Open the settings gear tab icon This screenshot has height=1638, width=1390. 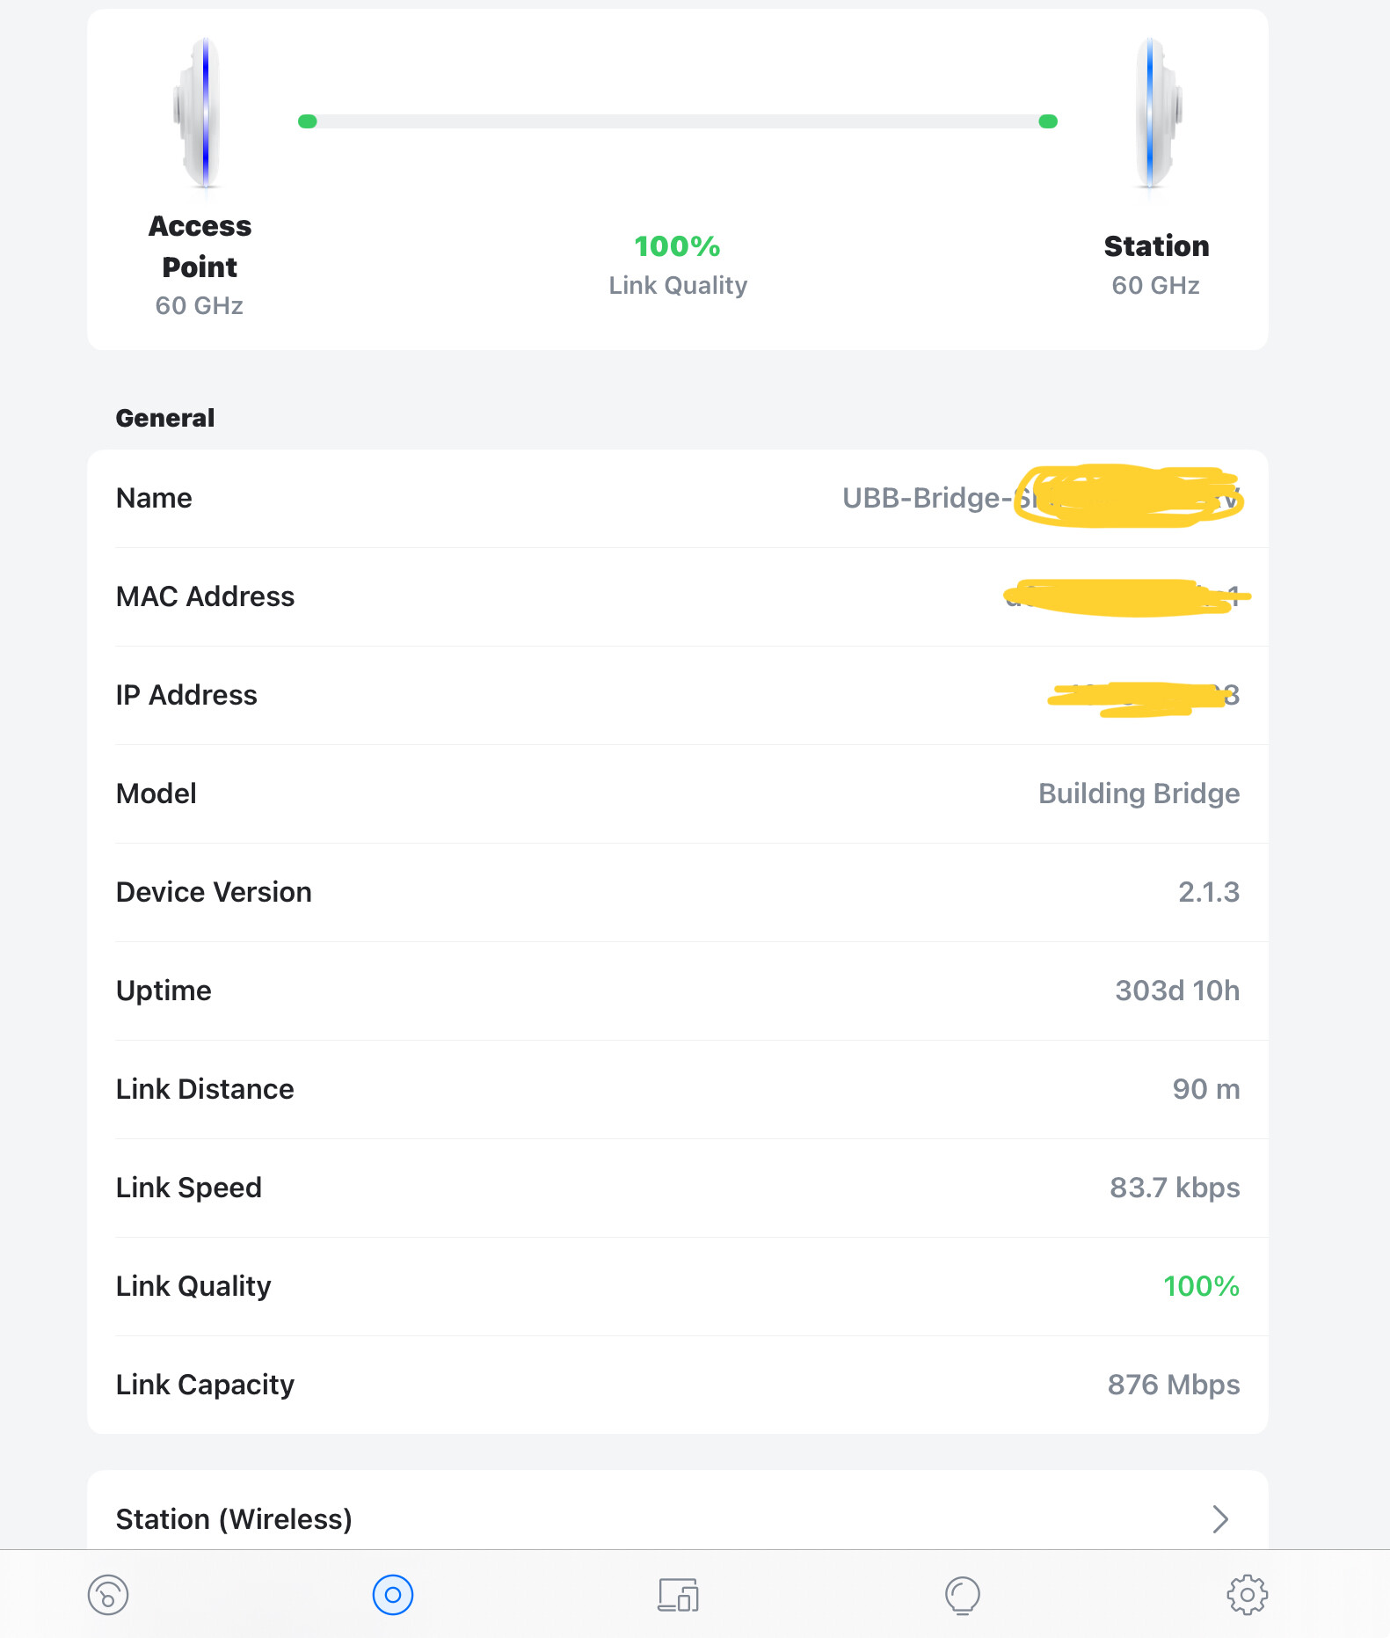pos(1247,1594)
